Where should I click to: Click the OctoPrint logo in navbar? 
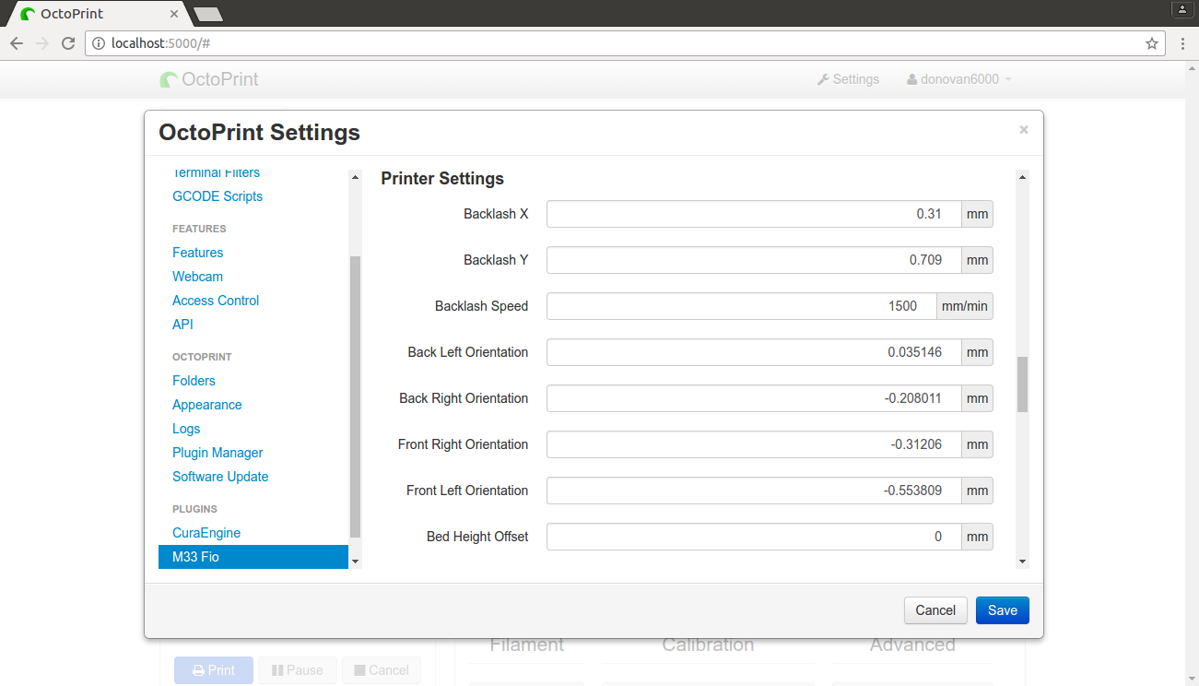209,79
